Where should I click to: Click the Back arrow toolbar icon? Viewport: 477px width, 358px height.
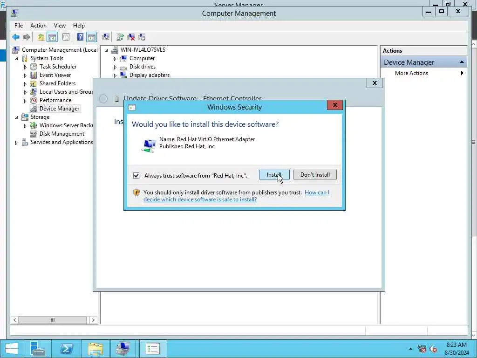(x=15, y=37)
